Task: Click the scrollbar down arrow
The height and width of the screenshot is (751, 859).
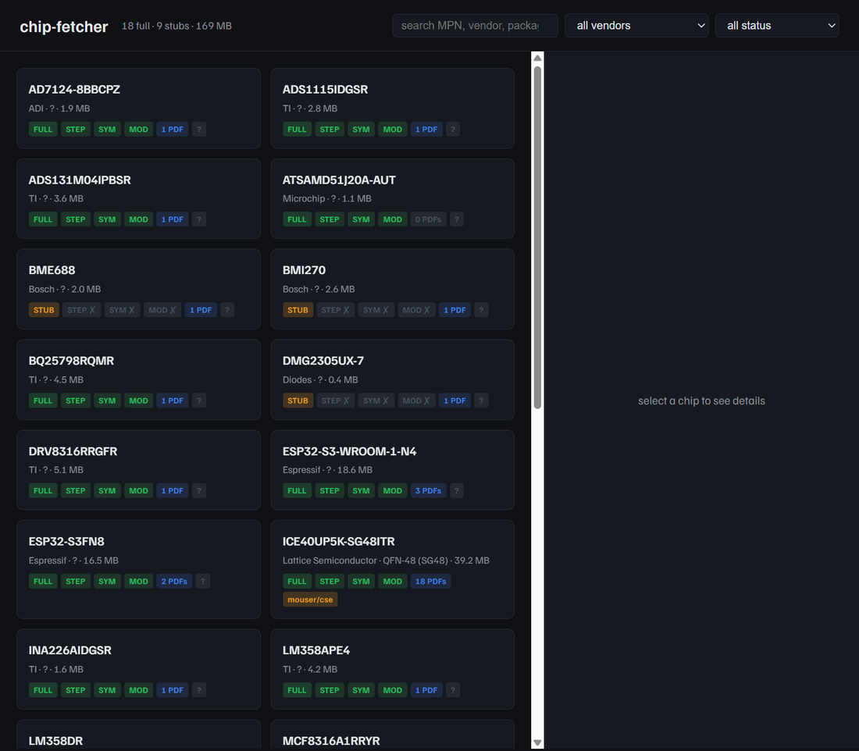Action: coord(537,742)
